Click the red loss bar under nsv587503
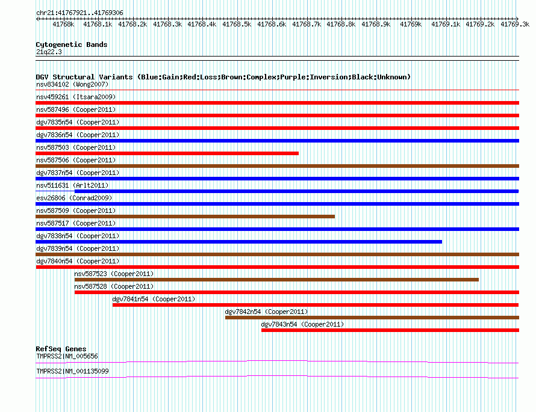 click(167, 153)
